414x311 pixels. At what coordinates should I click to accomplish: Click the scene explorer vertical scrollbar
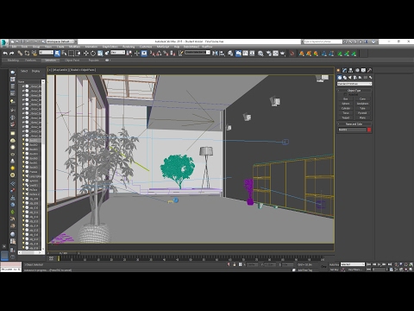(43, 164)
